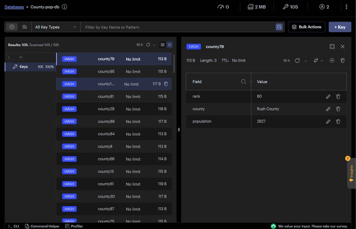Click the CPU usage gauge icon
356x229 pixels.
pos(220,7)
